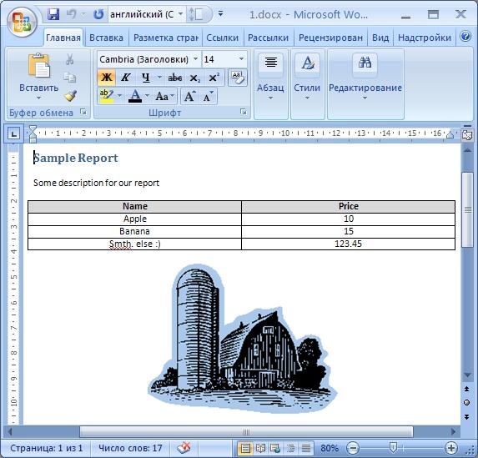Grow font size with large A
Screen dimensions: 478x458
[x=189, y=96]
